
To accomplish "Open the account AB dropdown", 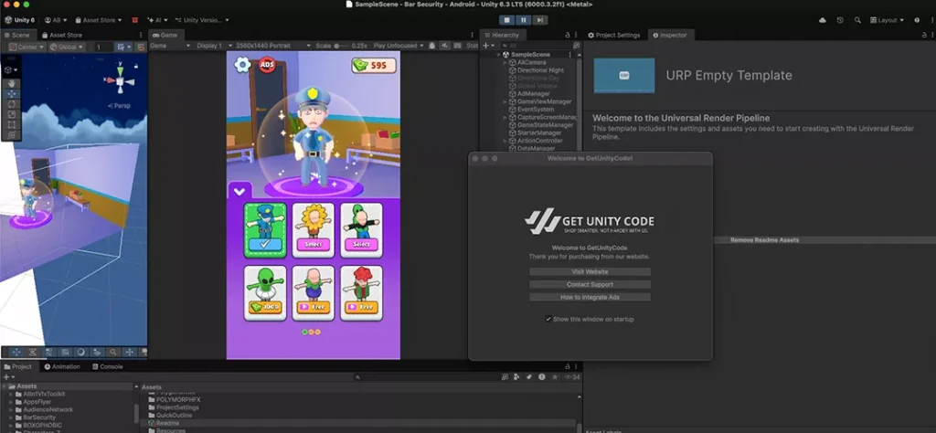I will click(x=56, y=20).
